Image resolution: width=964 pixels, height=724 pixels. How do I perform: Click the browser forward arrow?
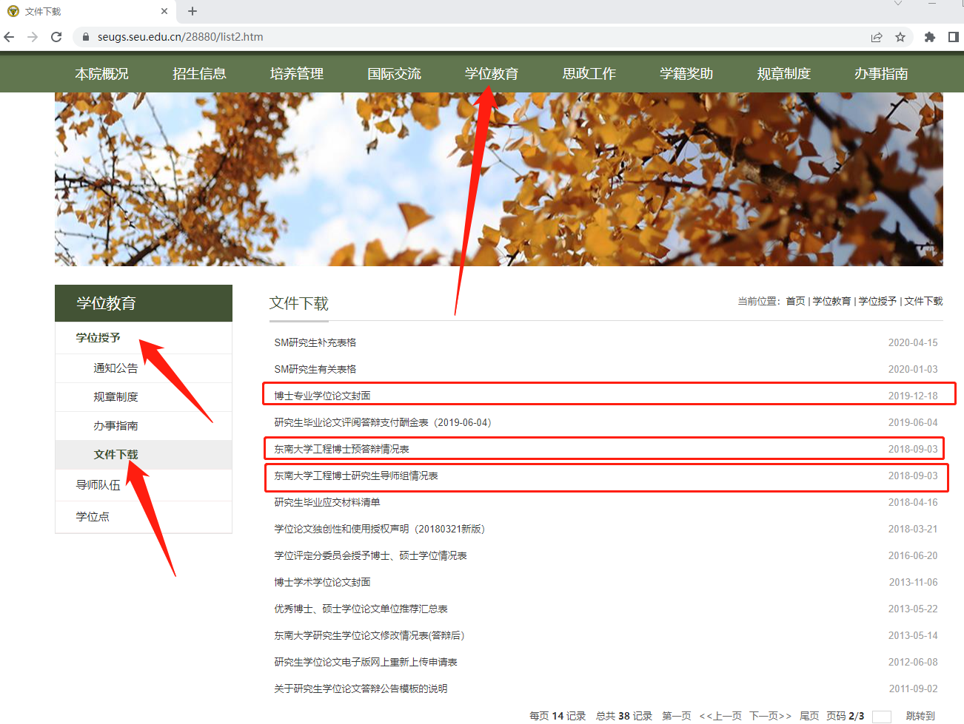click(x=33, y=37)
